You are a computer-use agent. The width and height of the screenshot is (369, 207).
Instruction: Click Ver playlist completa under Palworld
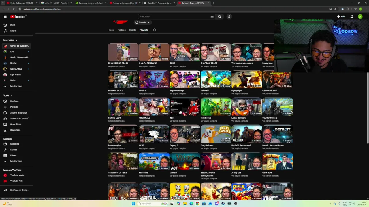tap(209, 94)
